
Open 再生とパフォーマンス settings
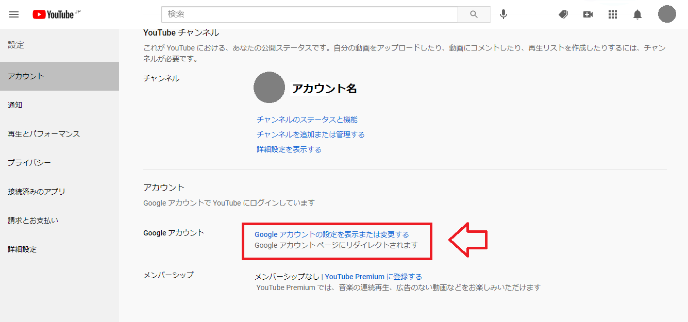tap(59, 134)
